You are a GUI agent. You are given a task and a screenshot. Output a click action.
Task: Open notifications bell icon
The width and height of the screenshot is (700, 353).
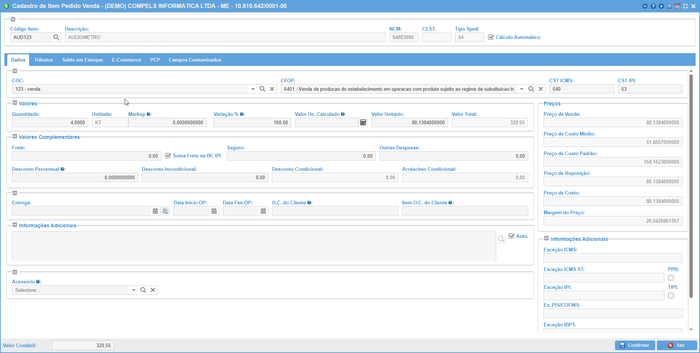coord(669,6)
